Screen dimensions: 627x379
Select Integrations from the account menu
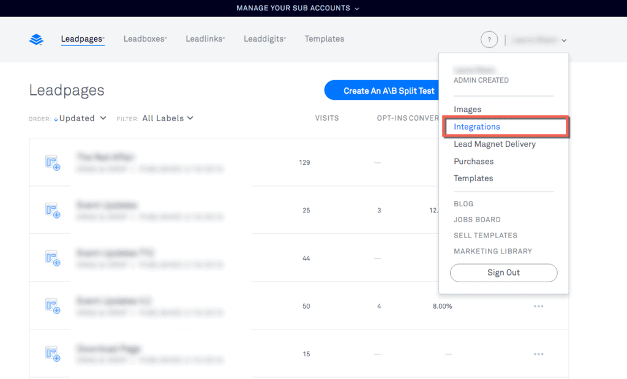(x=476, y=127)
